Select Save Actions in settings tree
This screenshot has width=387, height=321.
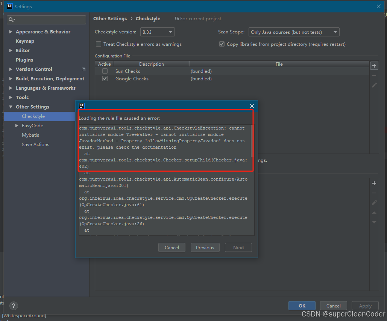coord(35,145)
